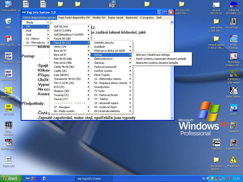This screenshot has width=243, height=182.
Task: Click the scrollbar down arrow in Vag Info
Action: pos(172,118)
